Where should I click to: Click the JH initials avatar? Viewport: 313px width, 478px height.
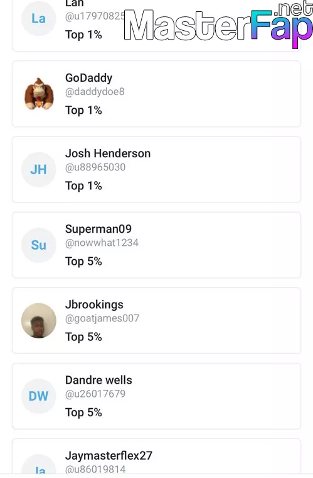[x=39, y=169]
